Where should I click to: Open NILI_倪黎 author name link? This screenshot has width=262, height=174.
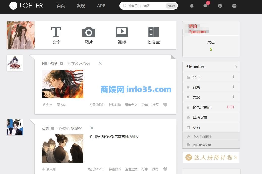(50, 64)
